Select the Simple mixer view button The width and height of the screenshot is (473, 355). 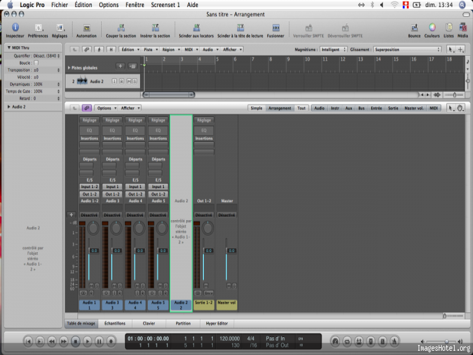pyautogui.click(x=257, y=108)
